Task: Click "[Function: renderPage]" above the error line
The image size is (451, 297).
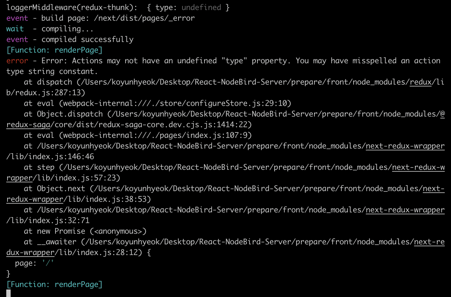Action: pos(54,50)
